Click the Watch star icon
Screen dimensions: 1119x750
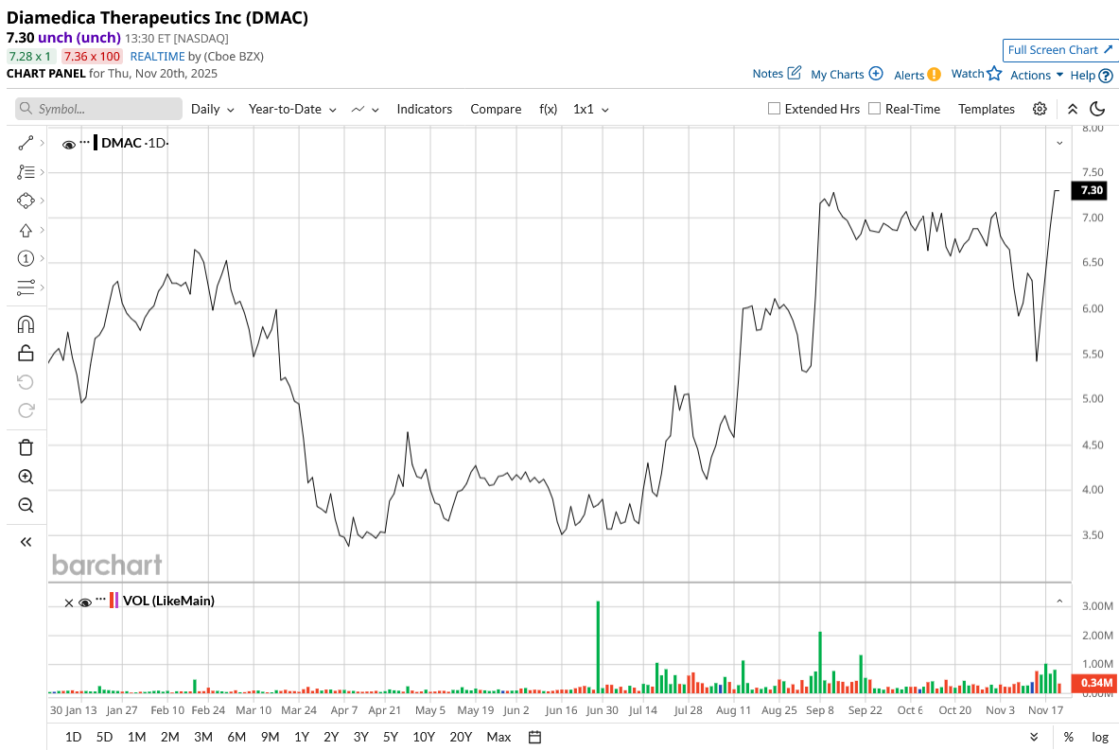[x=995, y=73]
